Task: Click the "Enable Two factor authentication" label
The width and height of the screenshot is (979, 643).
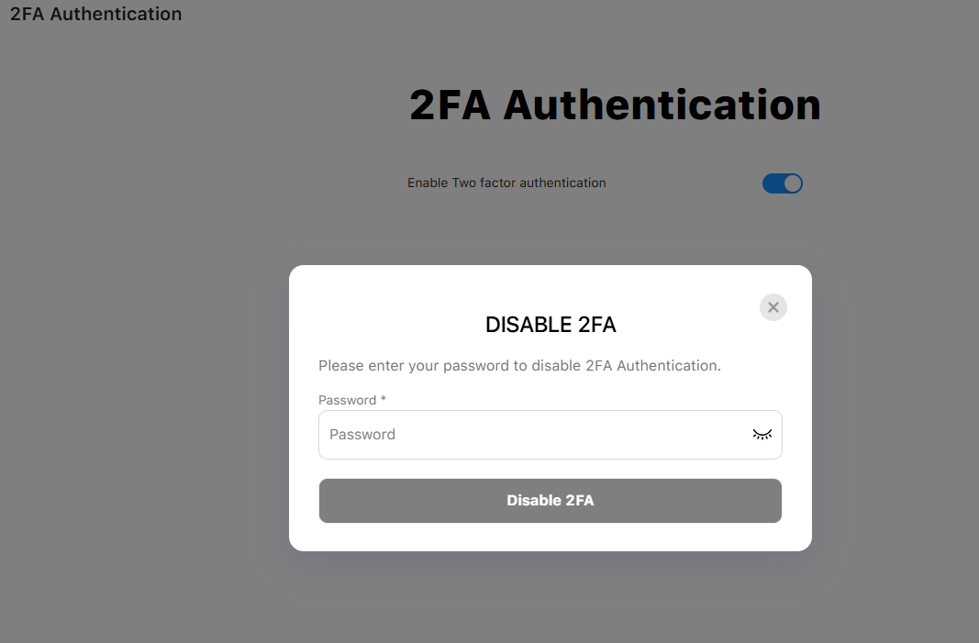Action: tap(506, 183)
